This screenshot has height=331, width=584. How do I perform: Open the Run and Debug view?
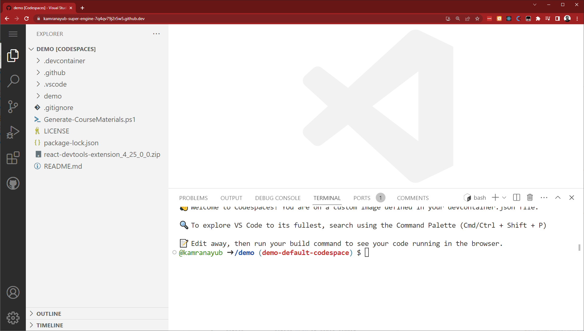coord(13,132)
